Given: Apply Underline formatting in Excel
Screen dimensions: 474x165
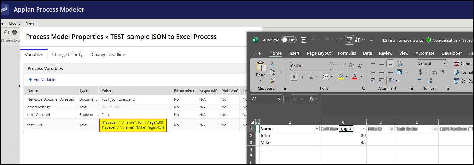Looking at the screenshot, I should (x=311, y=77).
